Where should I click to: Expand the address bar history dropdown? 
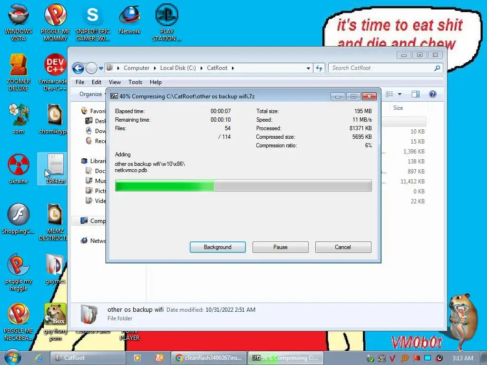[308, 68]
